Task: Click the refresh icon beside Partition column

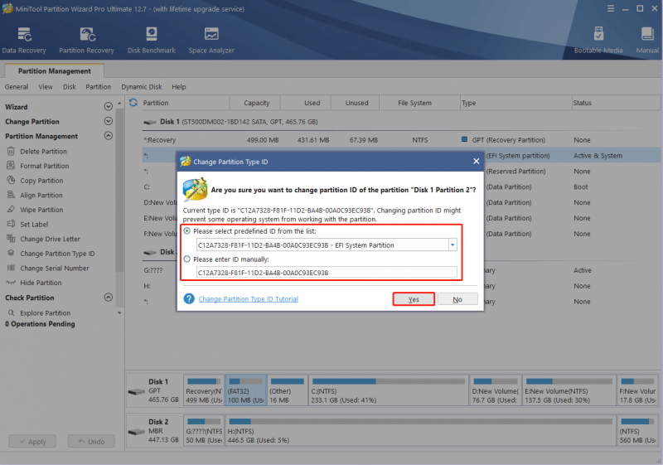Action: coord(133,102)
